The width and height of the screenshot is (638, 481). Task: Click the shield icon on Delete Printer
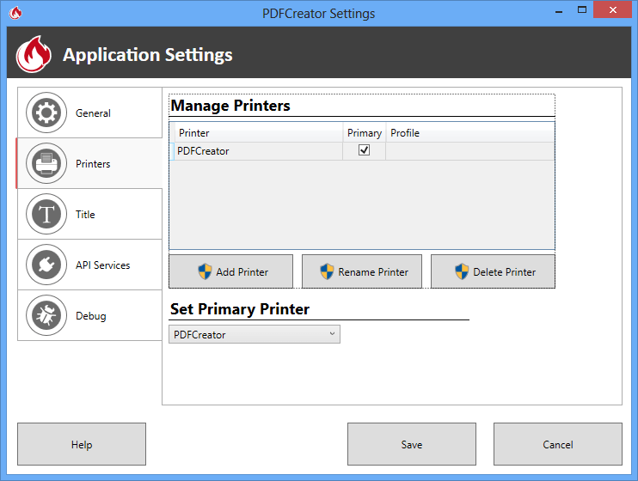[462, 271]
